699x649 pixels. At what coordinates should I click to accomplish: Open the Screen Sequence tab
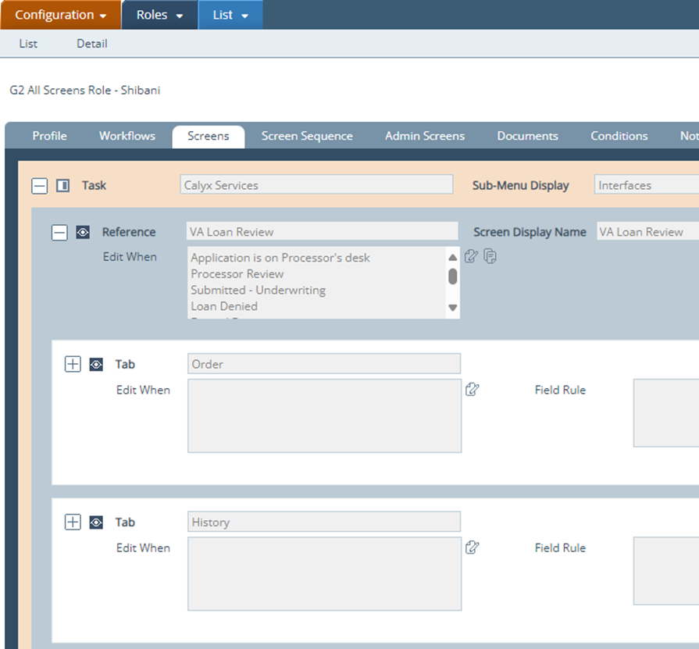(307, 136)
